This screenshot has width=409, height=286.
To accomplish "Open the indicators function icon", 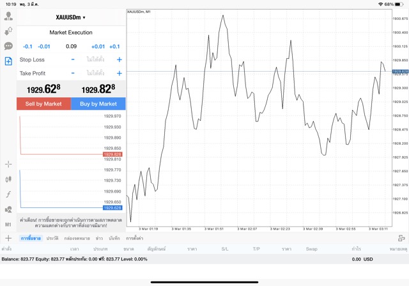I will tap(8, 195).
